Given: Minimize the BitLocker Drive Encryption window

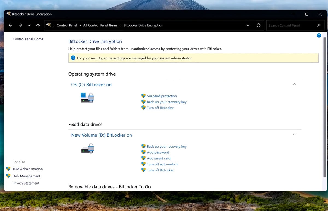Looking at the screenshot, I should pyautogui.click(x=293, y=14).
